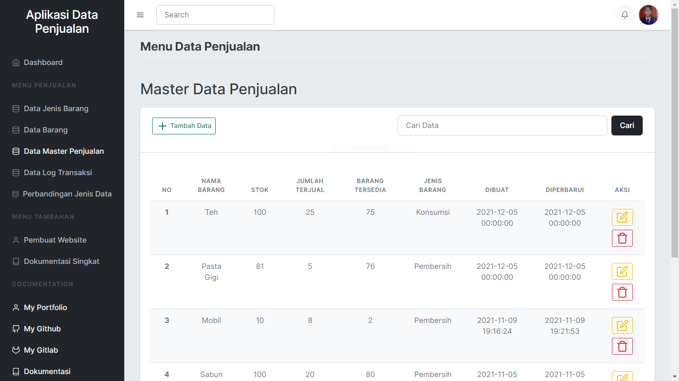
Task: Click the plus icon in Tambah Data
Action: click(163, 126)
